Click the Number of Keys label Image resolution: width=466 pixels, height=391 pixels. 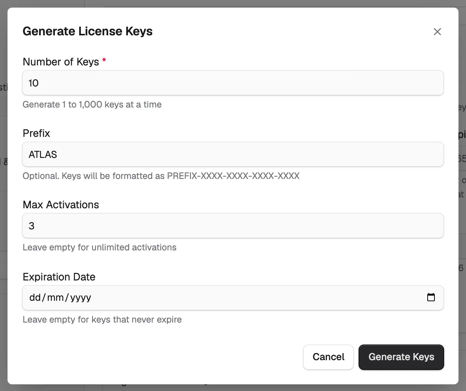pyautogui.click(x=61, y=62)
